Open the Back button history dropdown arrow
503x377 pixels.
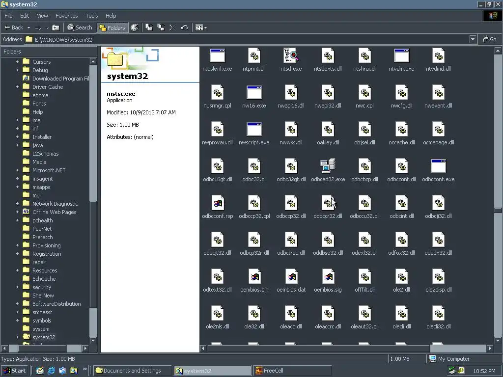(28, 28)
